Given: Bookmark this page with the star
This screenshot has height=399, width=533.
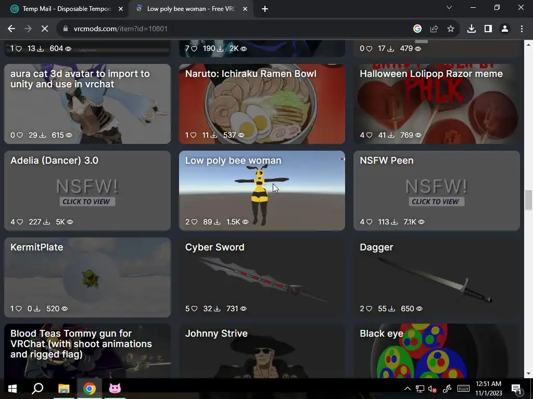Looking at the screenshot, I should point(451,29).
